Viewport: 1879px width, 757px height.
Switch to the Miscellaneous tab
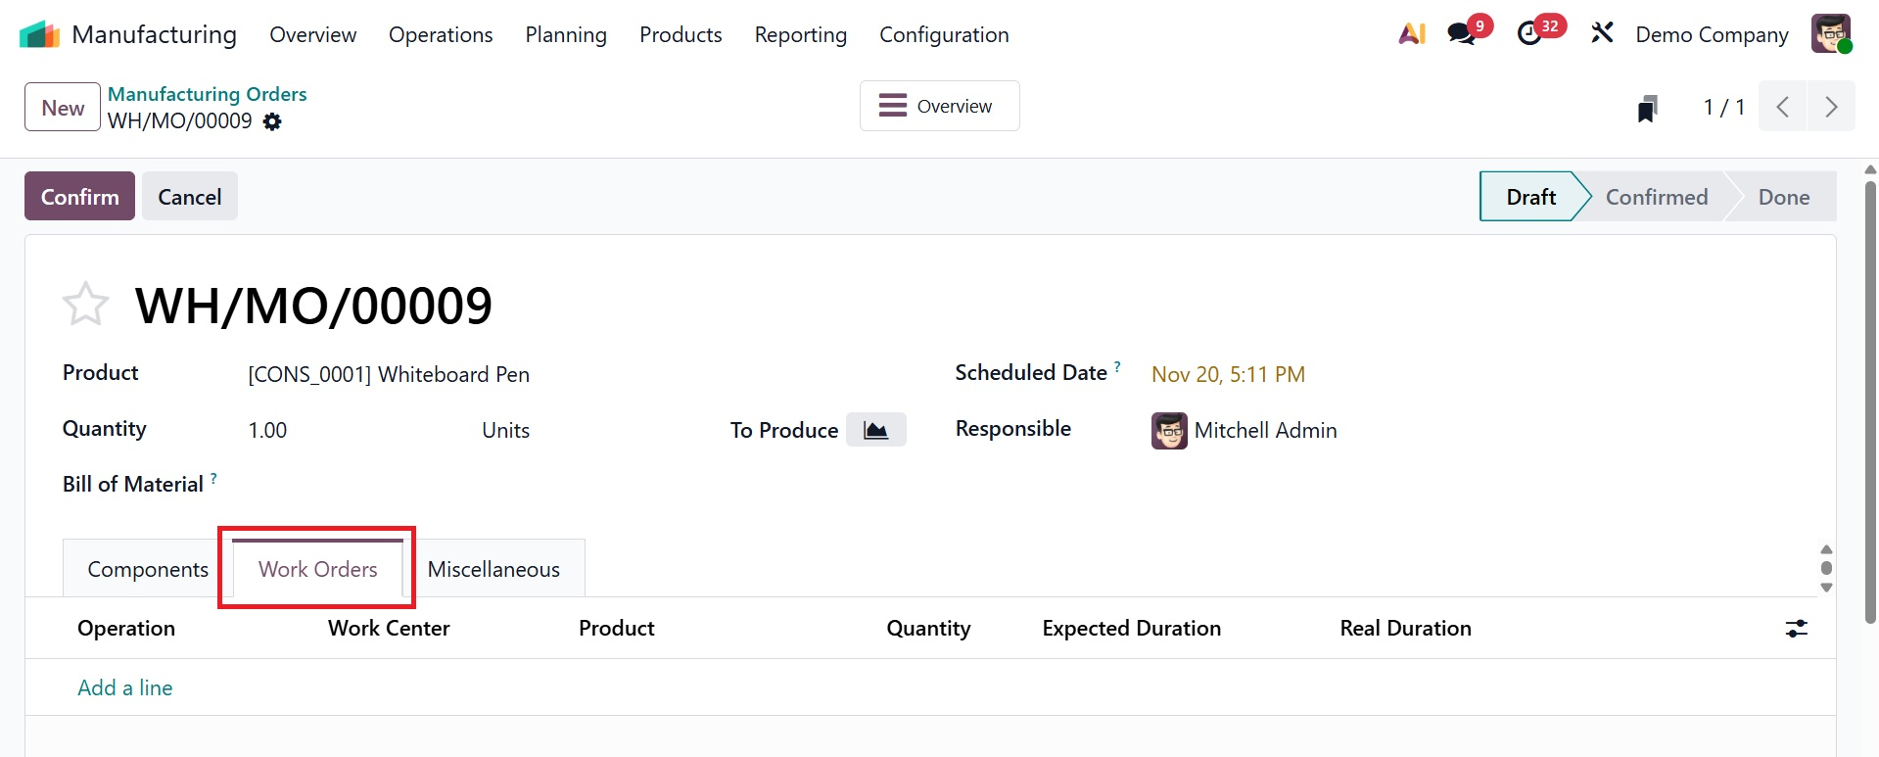click(493, 569)
